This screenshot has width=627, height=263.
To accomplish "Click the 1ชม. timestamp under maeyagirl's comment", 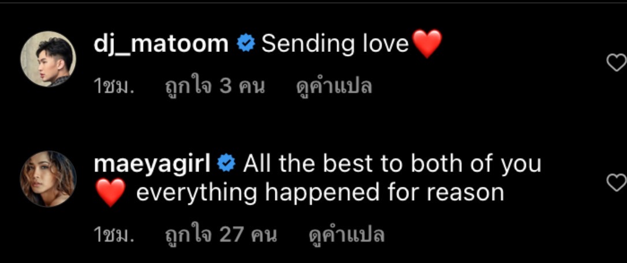I will coord(114,235).
